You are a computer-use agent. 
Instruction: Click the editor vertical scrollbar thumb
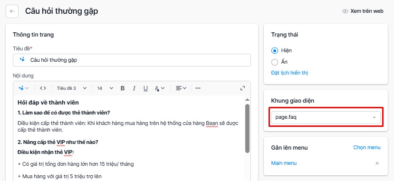247,129
